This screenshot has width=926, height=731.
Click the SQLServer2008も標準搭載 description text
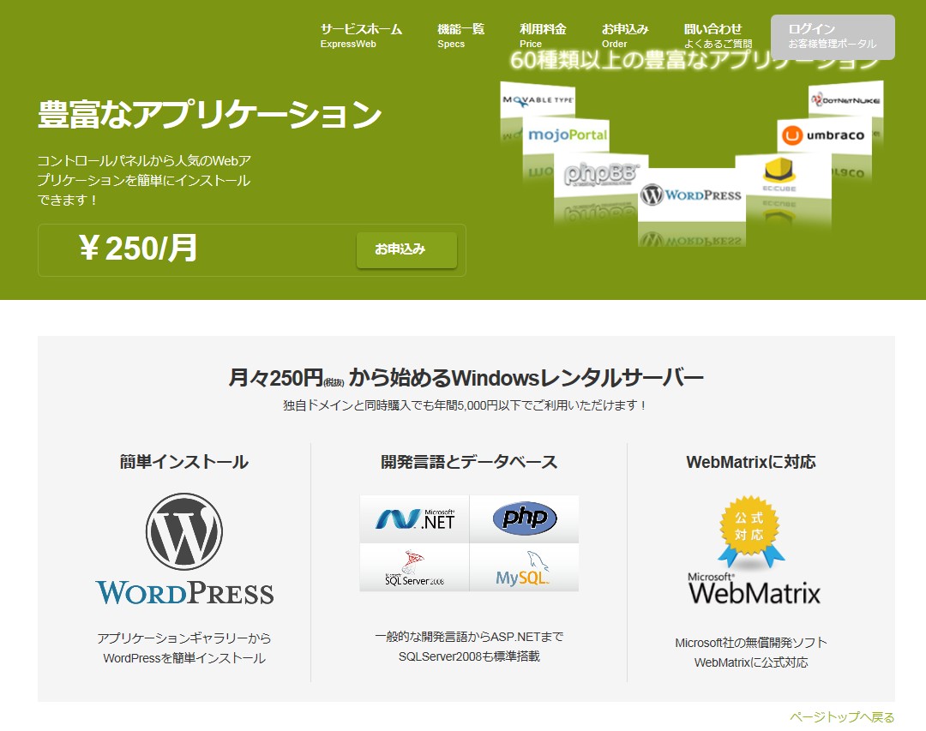click(470, 656)
